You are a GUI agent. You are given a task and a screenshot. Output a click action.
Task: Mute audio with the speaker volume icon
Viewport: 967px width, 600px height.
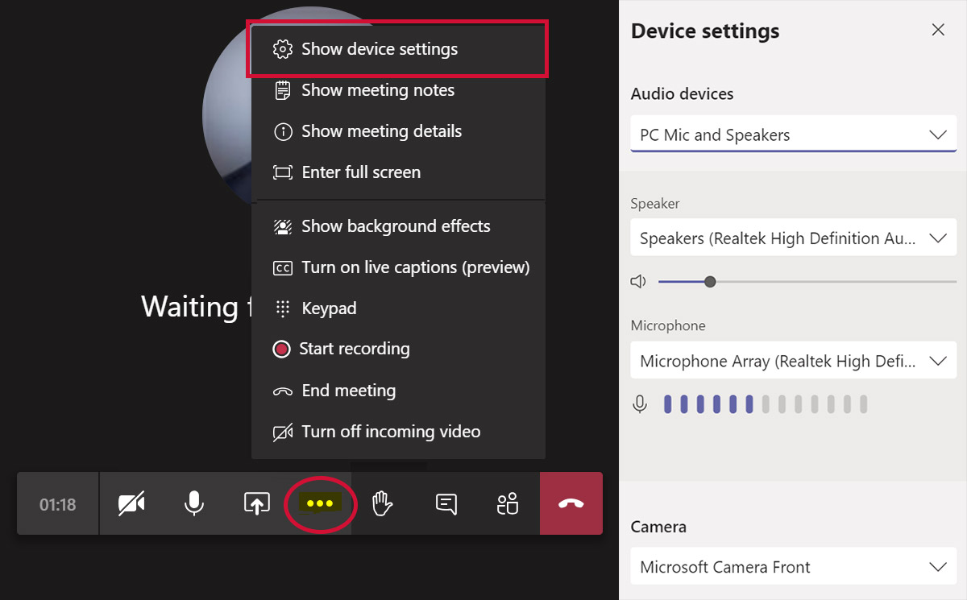point(639,281)
